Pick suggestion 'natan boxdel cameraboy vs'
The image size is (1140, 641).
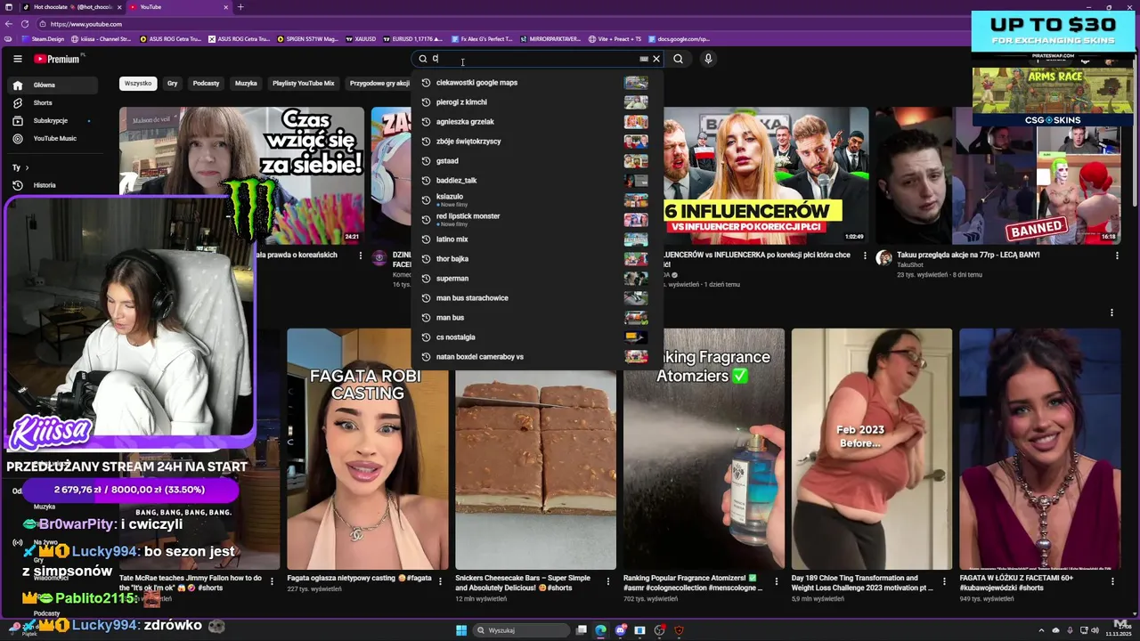pyautogui.click(x=537, y=357)
